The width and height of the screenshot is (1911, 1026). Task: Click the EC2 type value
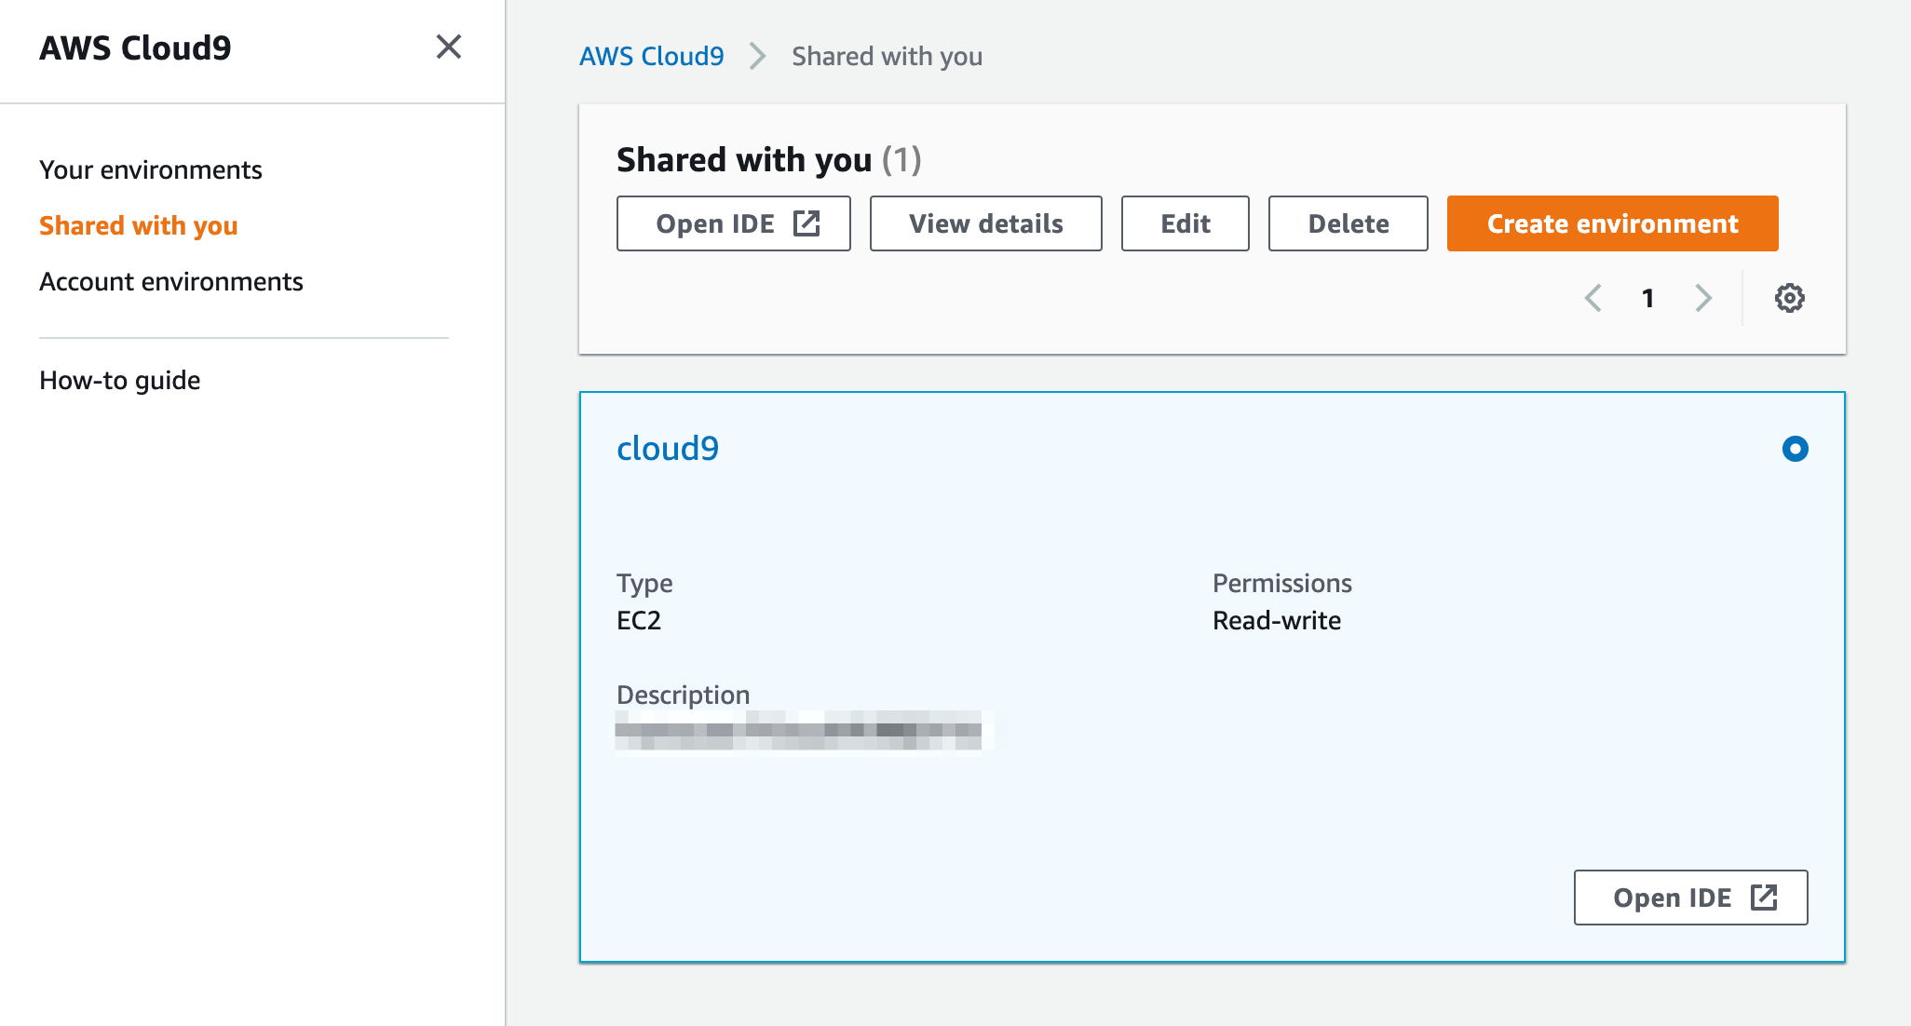[639, 620]
